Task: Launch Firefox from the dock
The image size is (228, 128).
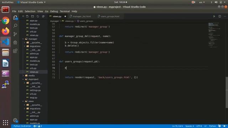Action: (6, 31)
